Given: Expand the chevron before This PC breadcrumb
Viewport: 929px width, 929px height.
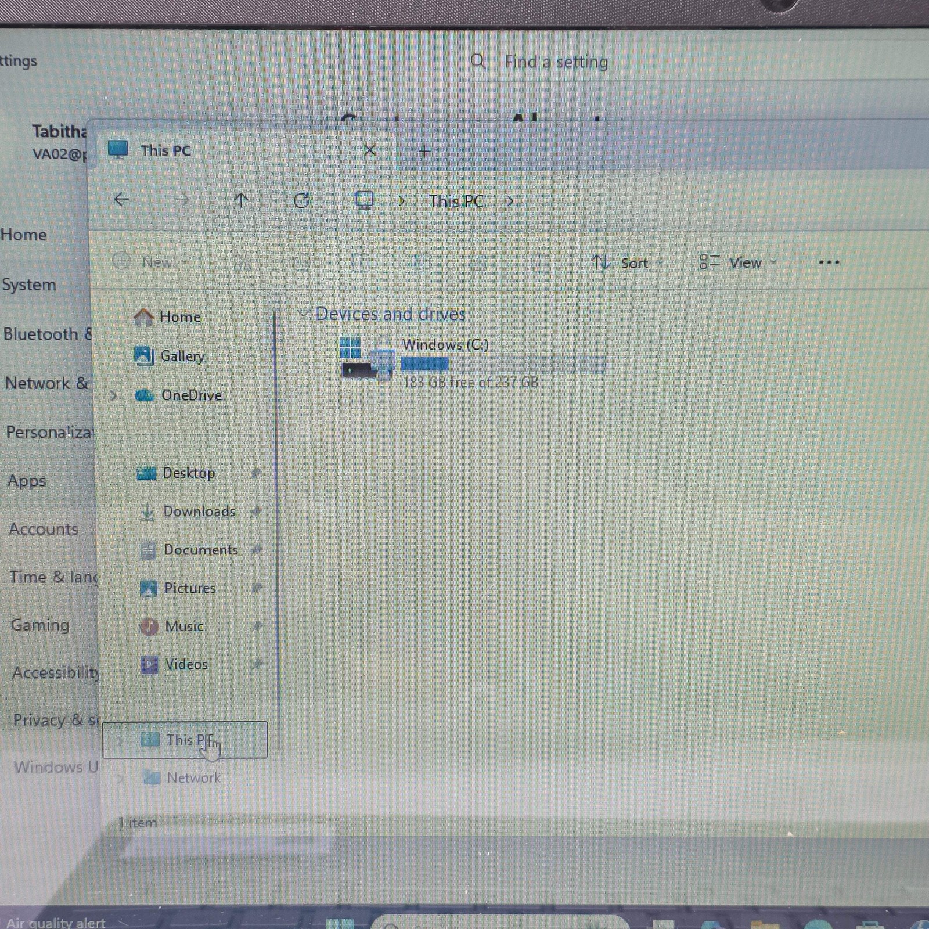Looking at the screenshot, I should coord(401,201).
